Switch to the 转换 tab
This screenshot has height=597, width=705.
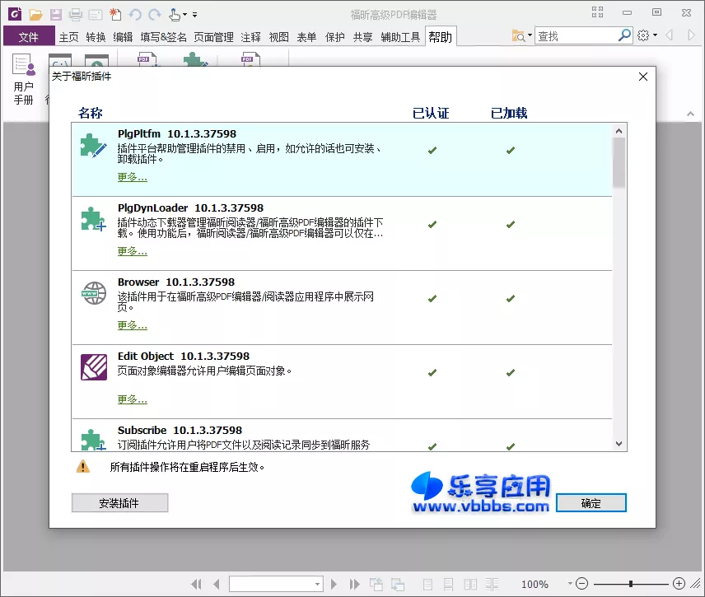point(96,37)
